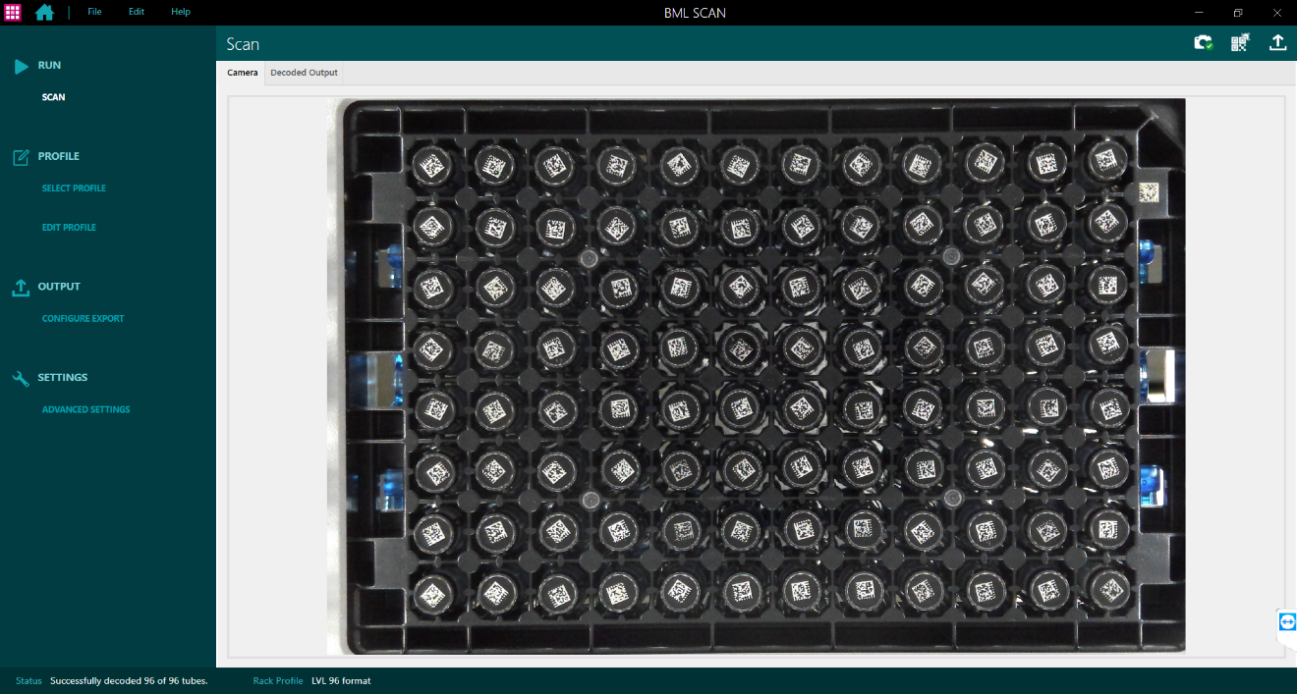Click the pink grid app logo
The width and height of the screenshot is (1297, 694).
[x=13, y=12]
